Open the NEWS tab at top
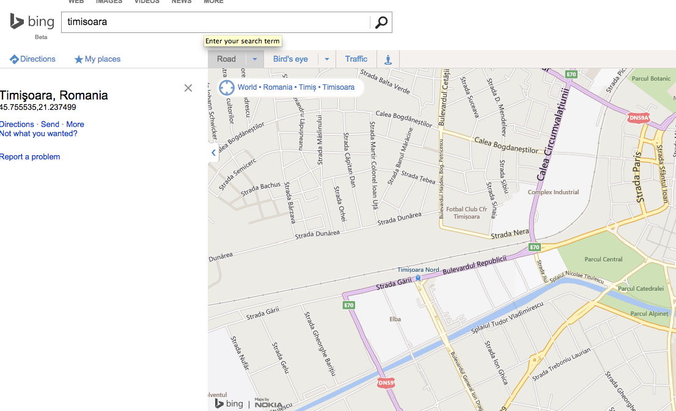This screenshot has height=411, width=676. pyautogui.click(x=182, y=2)
